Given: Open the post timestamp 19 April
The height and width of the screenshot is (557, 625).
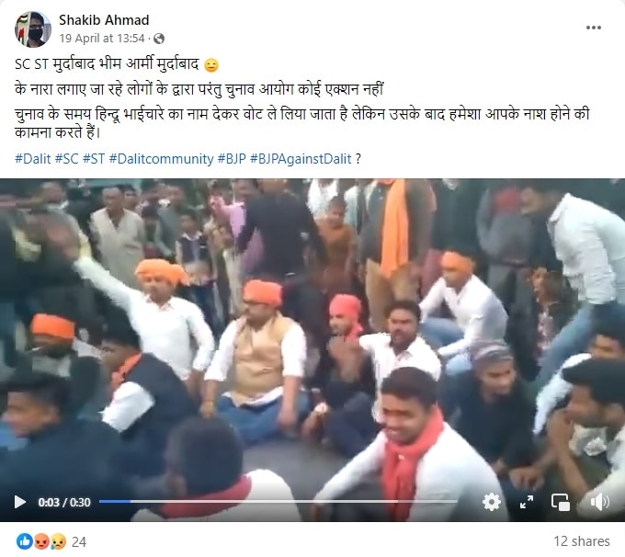Looking at the screenshot, I should [102, 39].
